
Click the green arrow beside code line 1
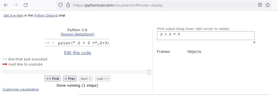pos(47,43)
